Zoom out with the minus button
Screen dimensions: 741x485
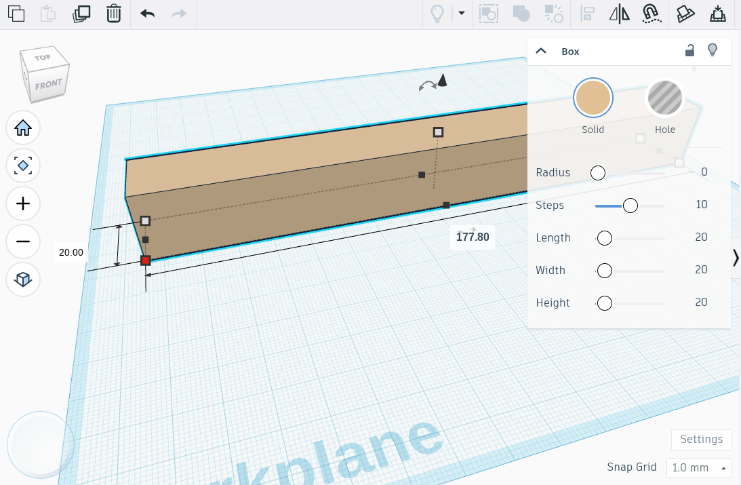click(23, 241)
